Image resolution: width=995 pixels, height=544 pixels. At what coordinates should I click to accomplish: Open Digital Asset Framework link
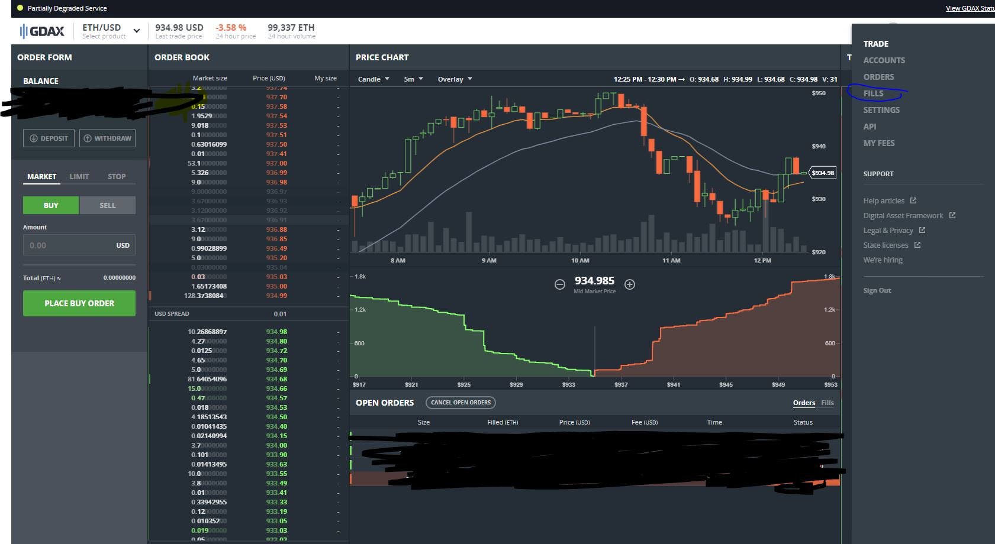point(903,216)
